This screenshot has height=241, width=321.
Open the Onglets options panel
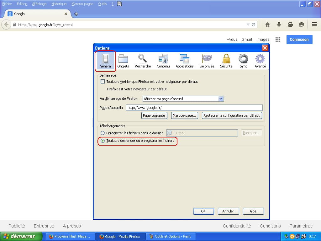click(123, 61)
